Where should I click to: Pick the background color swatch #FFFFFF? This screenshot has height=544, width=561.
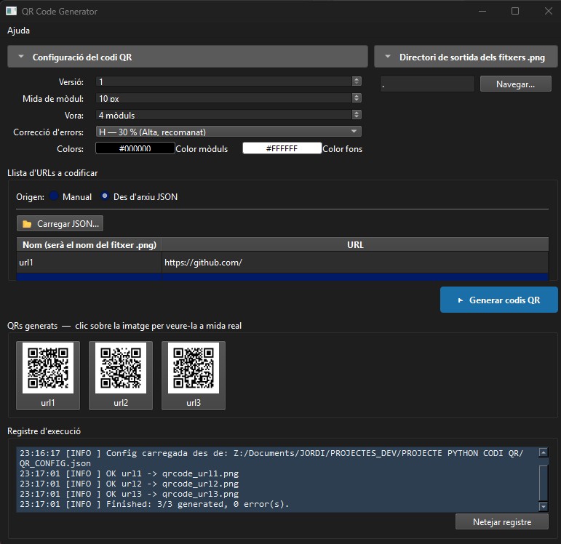point(282,148)
